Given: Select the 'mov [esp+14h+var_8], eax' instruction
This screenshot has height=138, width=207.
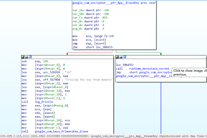Looking at the screenshot, I should coord(45,76).
